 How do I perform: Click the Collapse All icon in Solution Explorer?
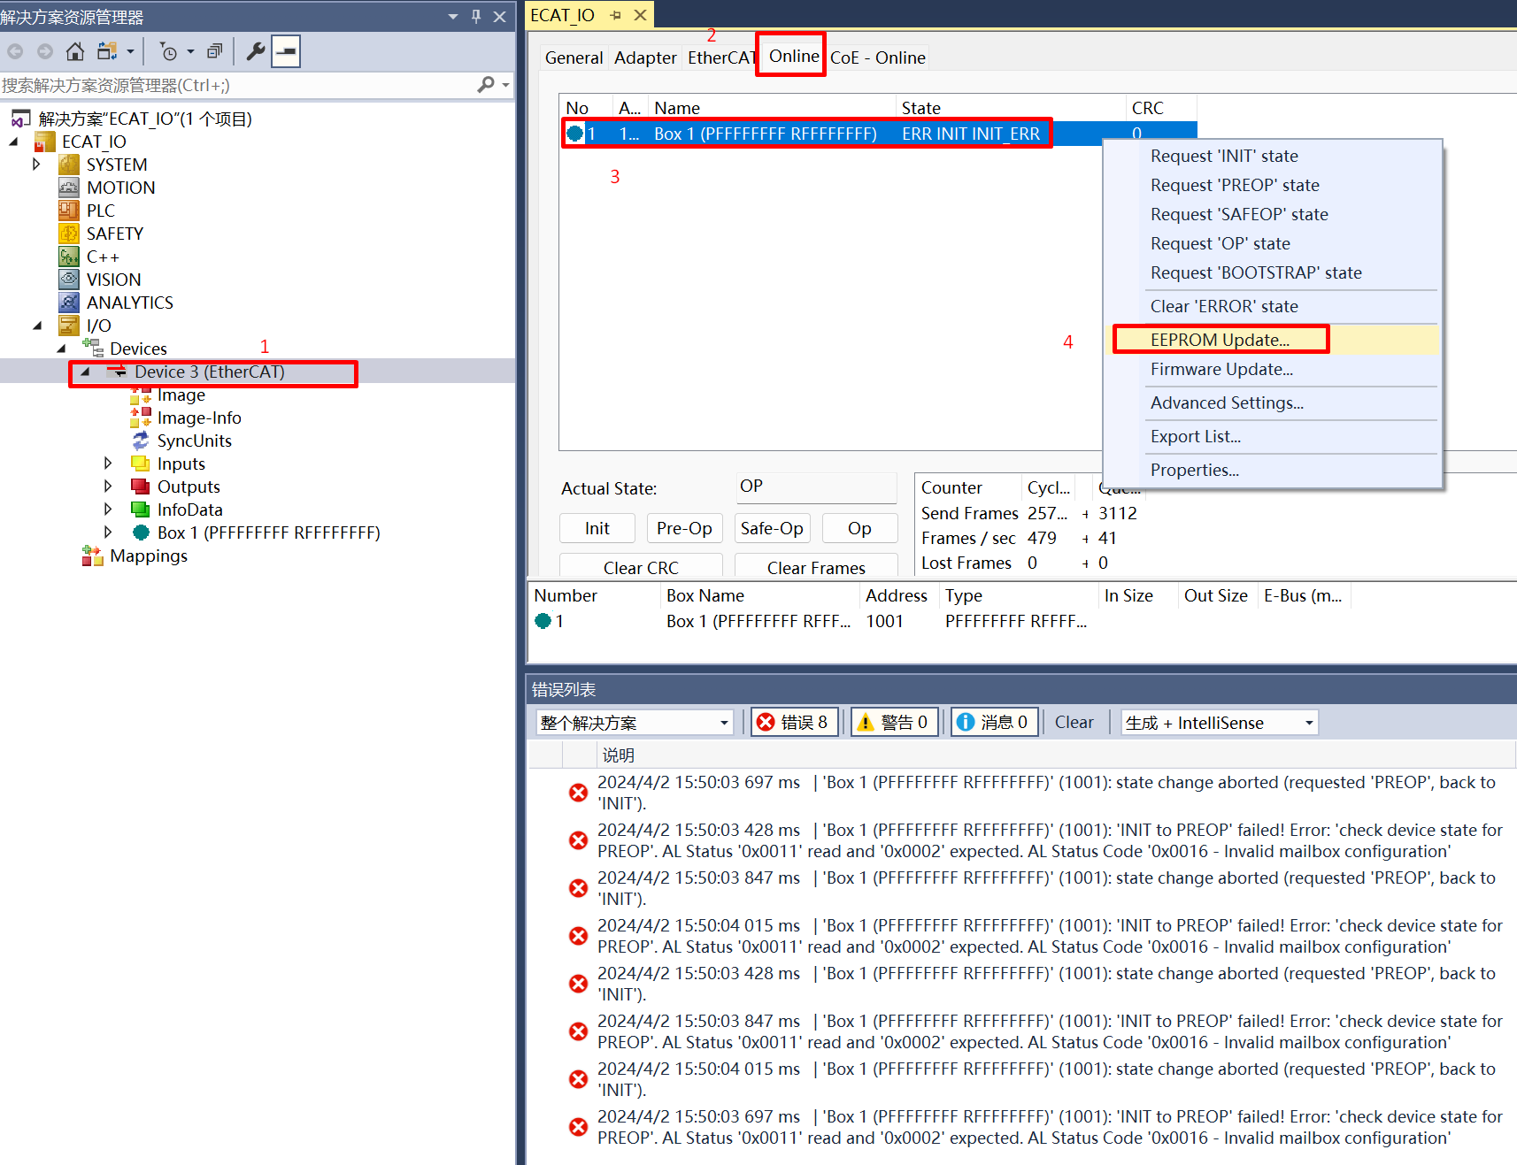(x=214, y=50)
